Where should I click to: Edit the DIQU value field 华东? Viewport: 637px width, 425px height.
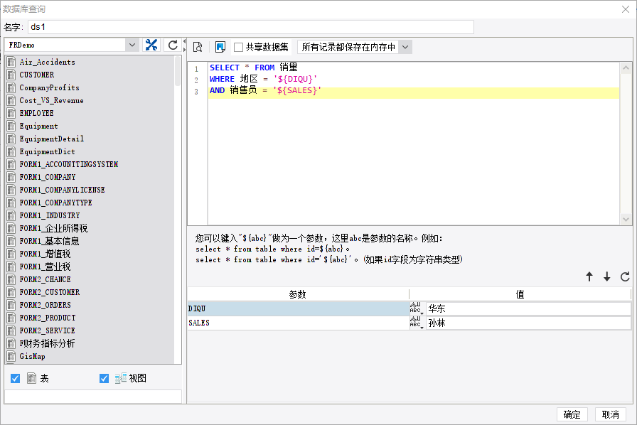tap(528, 308)
